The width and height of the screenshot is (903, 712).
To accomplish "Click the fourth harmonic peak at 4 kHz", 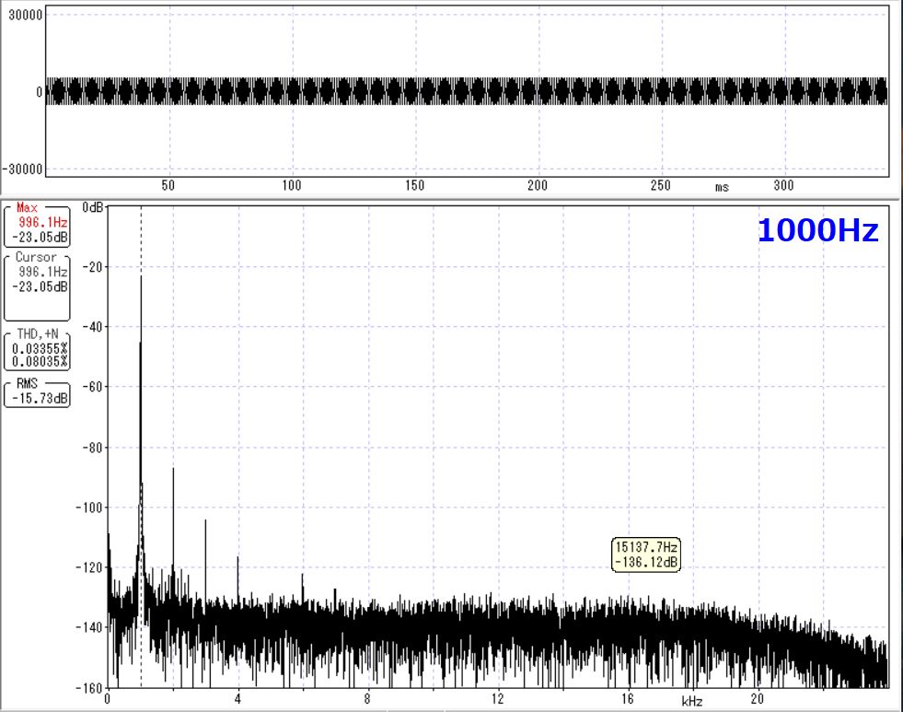I will (238, 559).
